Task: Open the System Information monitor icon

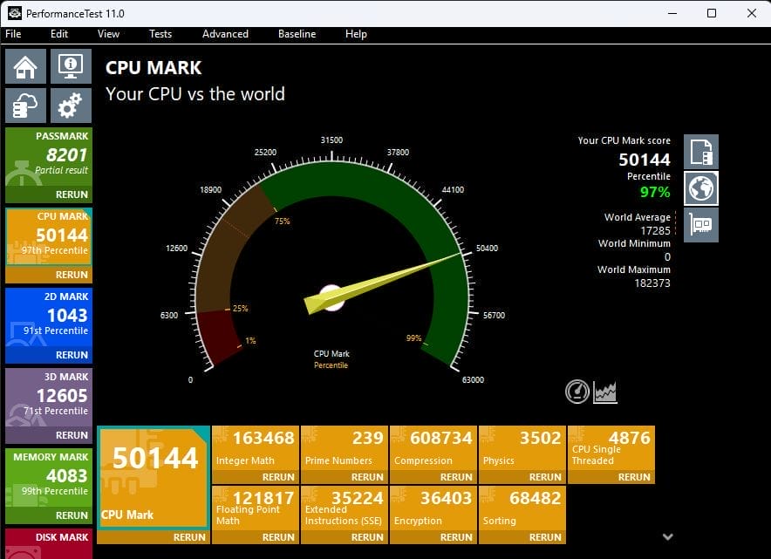Action: pyautogui.click(x=71, y=66)
